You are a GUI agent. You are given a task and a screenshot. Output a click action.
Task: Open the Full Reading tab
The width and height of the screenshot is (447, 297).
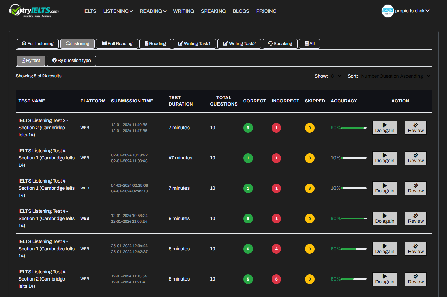tap(117, 44)
